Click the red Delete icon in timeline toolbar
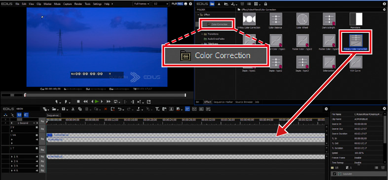Viewport: 388px width, 180px height. [x=106, y=109]
